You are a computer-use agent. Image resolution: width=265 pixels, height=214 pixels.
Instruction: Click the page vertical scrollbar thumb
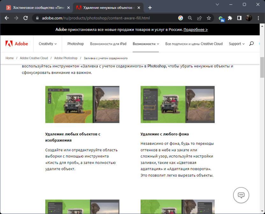[x=262, y=67]
